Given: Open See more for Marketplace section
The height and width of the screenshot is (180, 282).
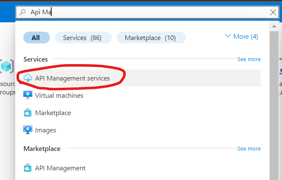Looking at the screenshot, I should point(249,149).
